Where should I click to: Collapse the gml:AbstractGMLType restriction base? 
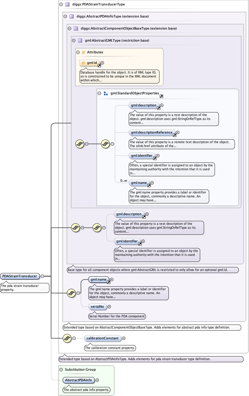point(74,40)
